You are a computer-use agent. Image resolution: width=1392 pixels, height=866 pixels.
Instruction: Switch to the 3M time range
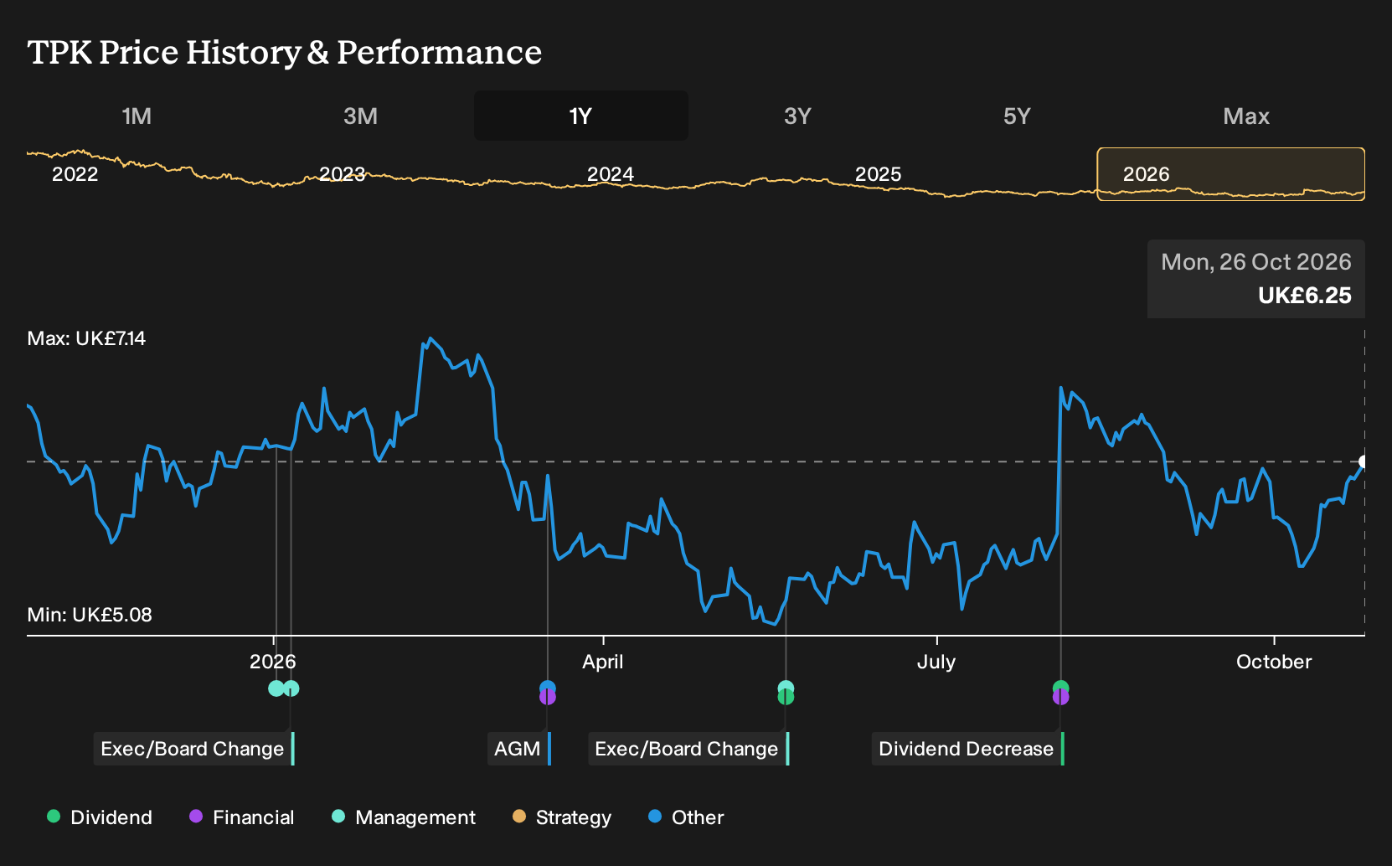(360, 116)
